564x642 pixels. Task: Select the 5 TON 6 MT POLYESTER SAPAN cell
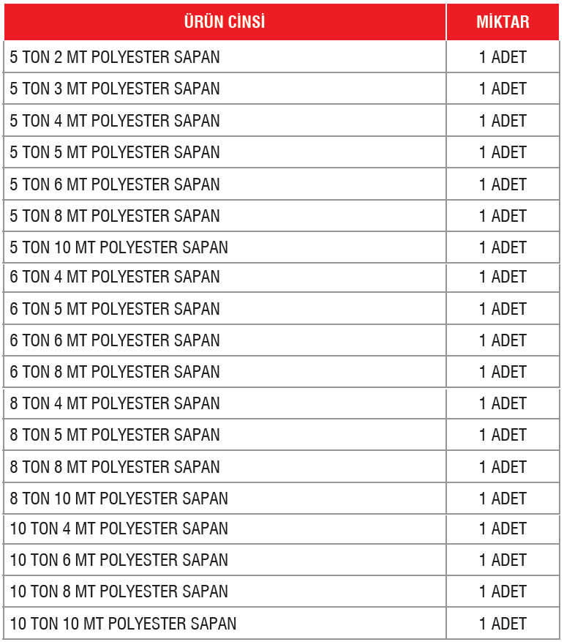(115, 184)
